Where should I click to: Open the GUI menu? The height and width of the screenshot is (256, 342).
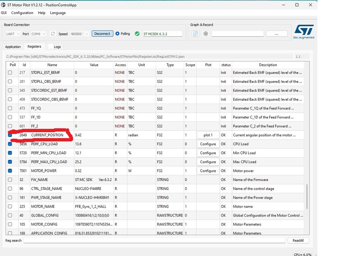tap(4, 13)
